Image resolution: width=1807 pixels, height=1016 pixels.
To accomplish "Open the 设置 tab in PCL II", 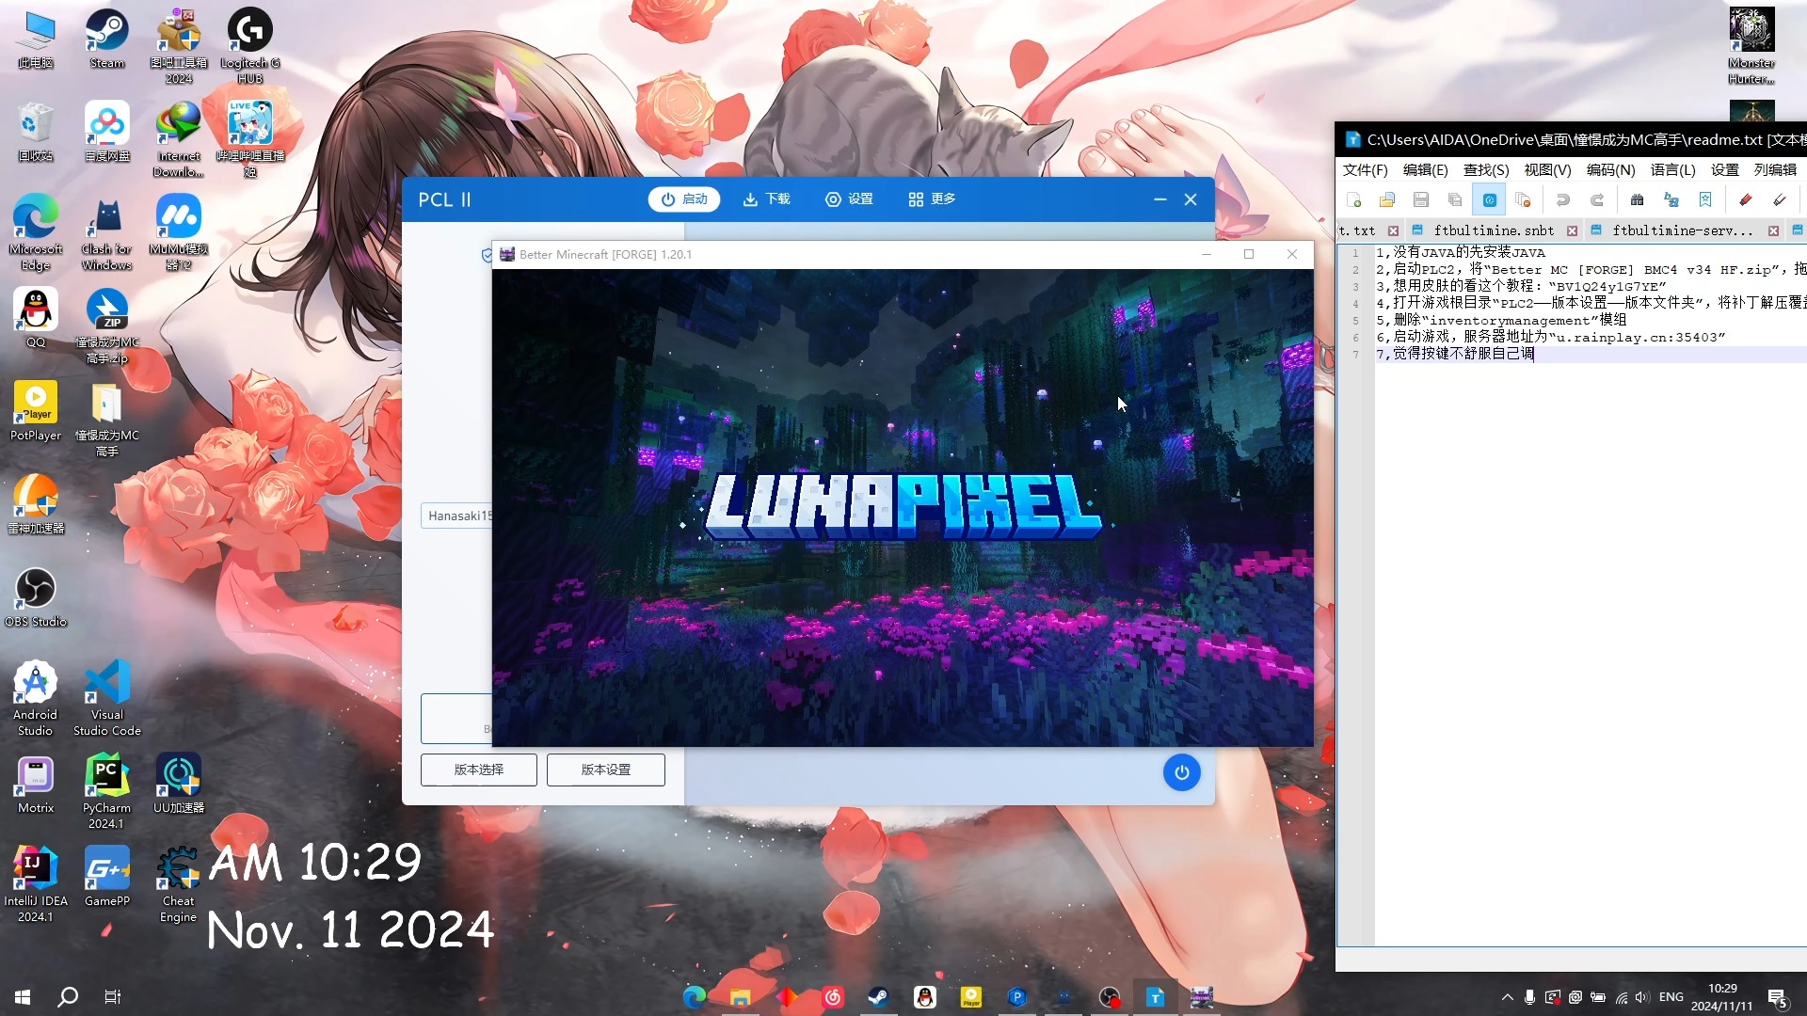I will [x=849, y=199].
